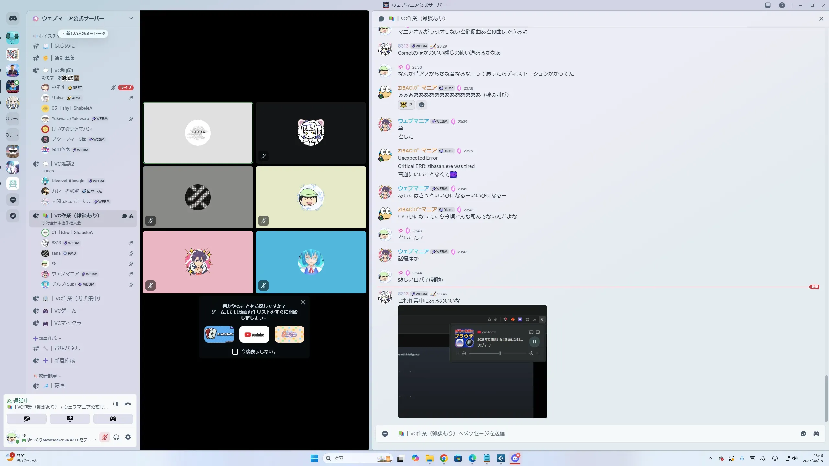Click the inbox icon in title bar
Image resolution: width=829 pixels, height=466 pixels.
[x=768, y=5]
